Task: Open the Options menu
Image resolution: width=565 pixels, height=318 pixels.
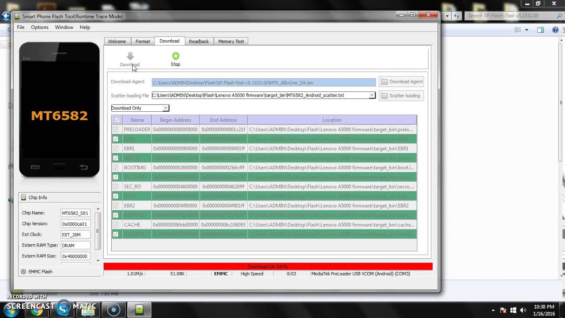Action: pos(40,27)
